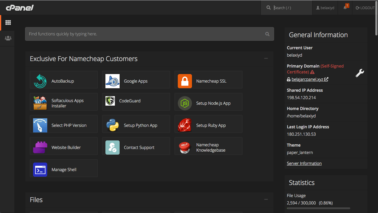Open the Namecheap Knowledgebase
The width and height of the screenshot is (378, 213).
click(208, 146)
